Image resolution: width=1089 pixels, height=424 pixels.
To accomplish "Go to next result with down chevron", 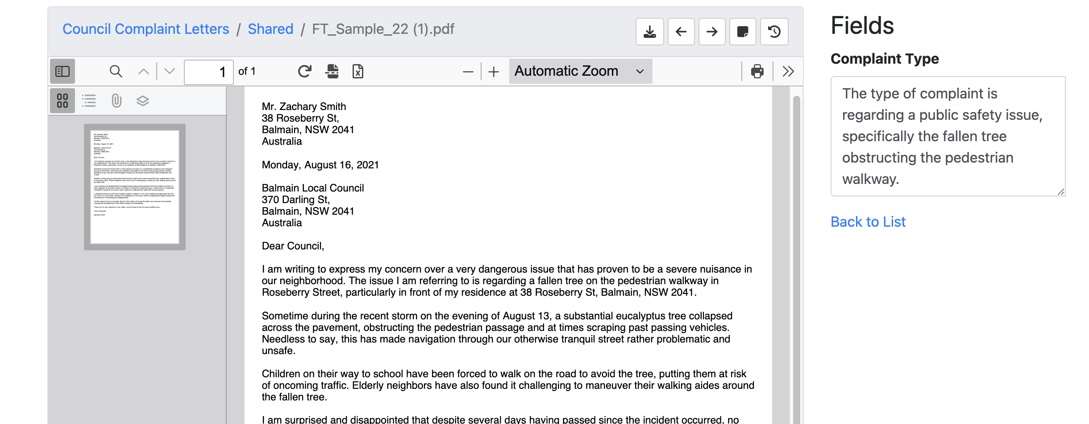I will pyautogui.click(x=169, y=71).
